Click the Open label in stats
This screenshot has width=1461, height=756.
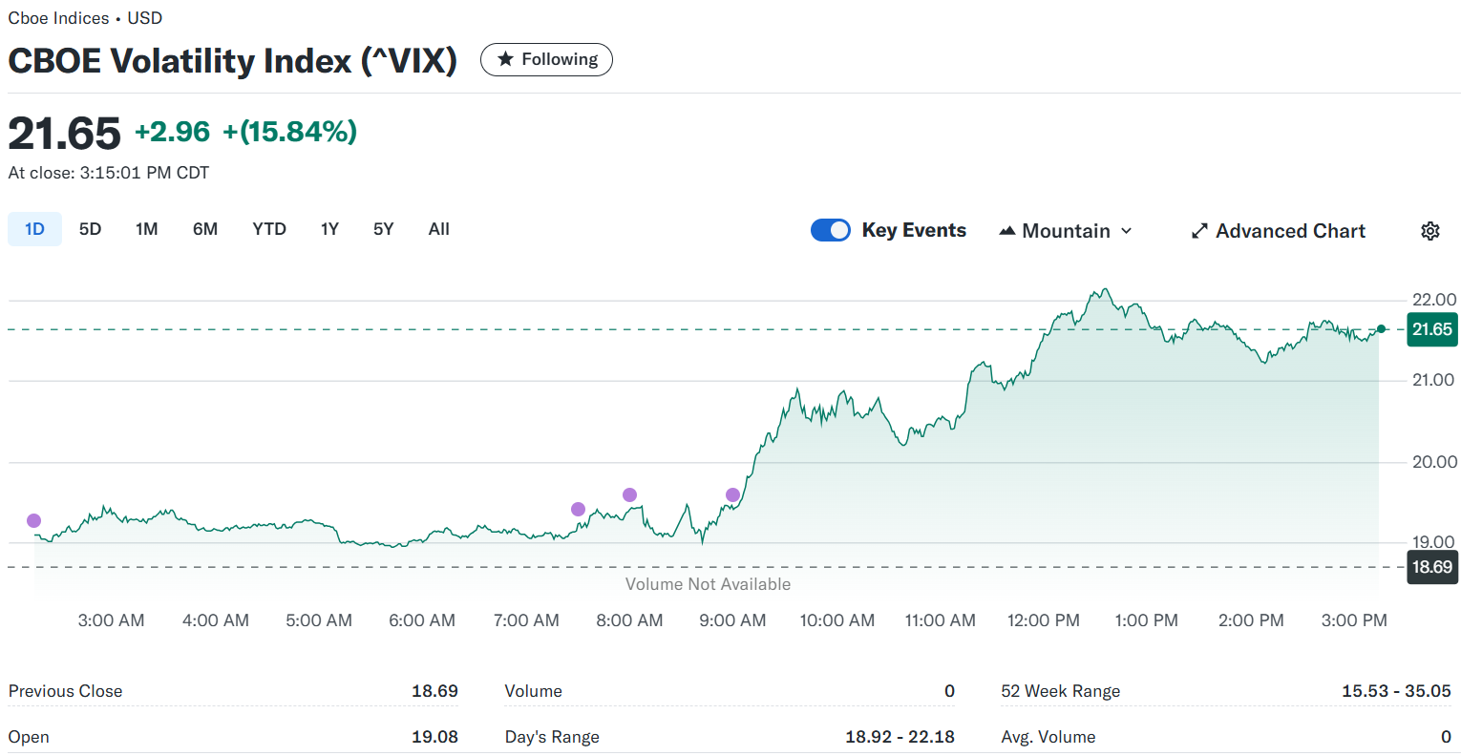tap(29, 737)
